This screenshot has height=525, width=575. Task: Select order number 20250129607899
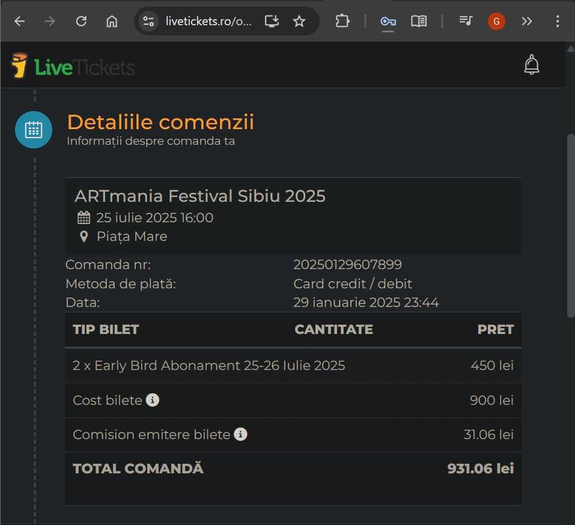[x=348, y=264]
